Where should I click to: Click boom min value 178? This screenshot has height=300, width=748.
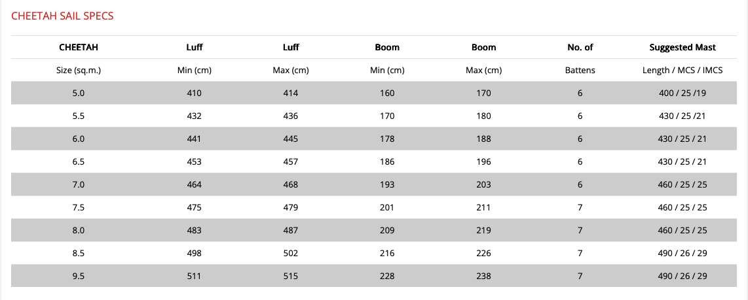point(387,139)
